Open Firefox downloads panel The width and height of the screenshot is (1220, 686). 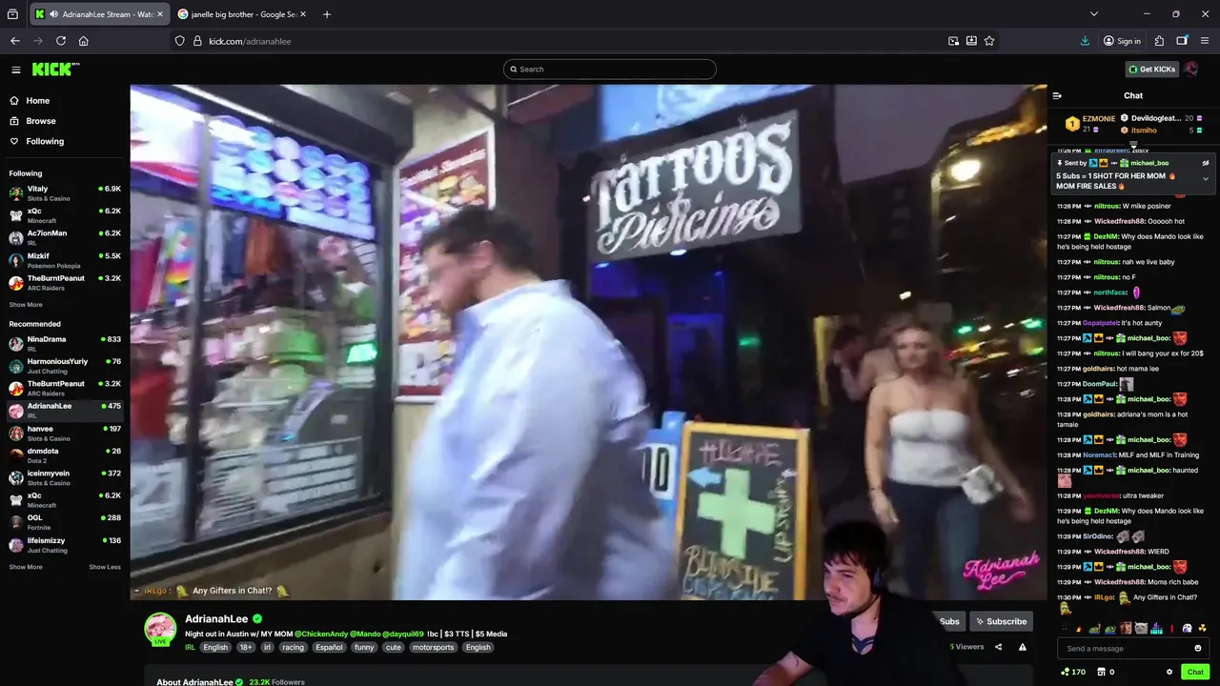pyautogui.click(x=1085, y=41)
